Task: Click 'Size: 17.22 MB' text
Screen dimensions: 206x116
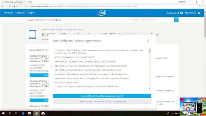Action: pyautogui.click(x=36, y=93)
